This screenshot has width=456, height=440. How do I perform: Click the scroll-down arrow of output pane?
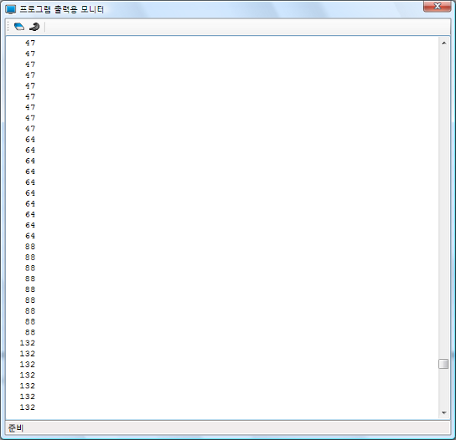[x=443, y=412]
